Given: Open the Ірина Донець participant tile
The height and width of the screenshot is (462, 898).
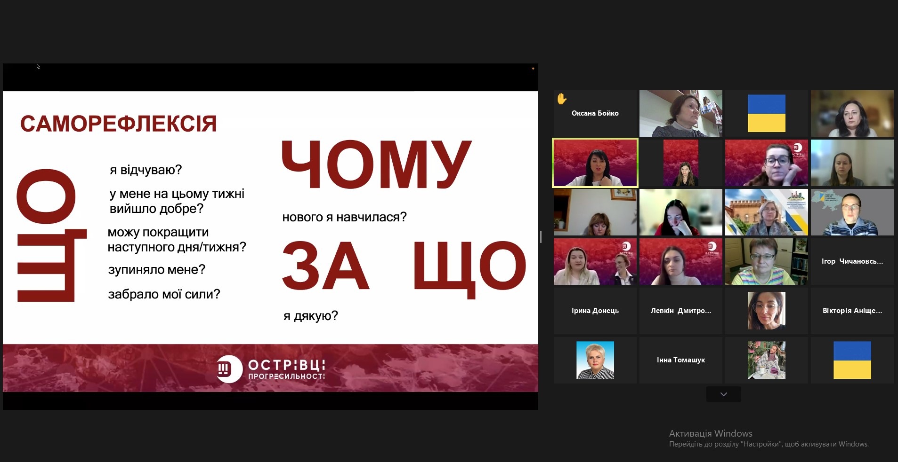Looking at the screenshot, I should [595, 311].
